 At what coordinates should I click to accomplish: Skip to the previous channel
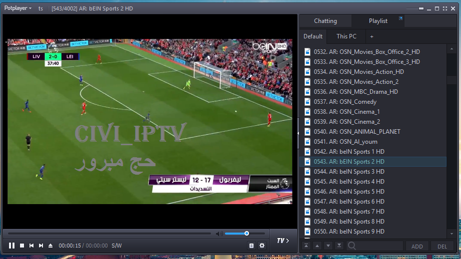tap(31, 246)
